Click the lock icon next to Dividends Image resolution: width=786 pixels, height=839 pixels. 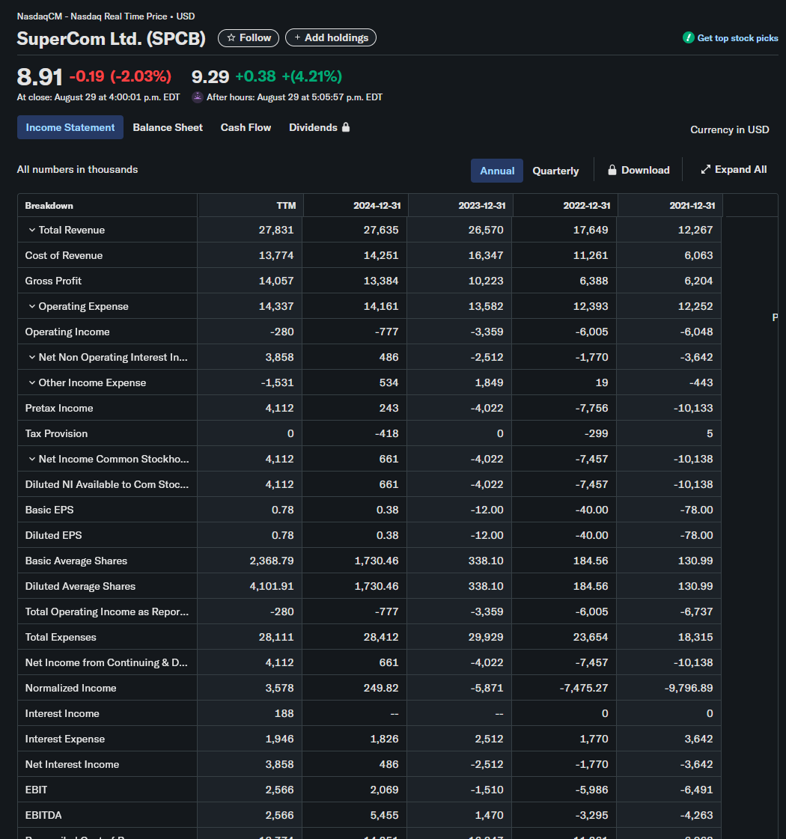click(x=346, y=126)
